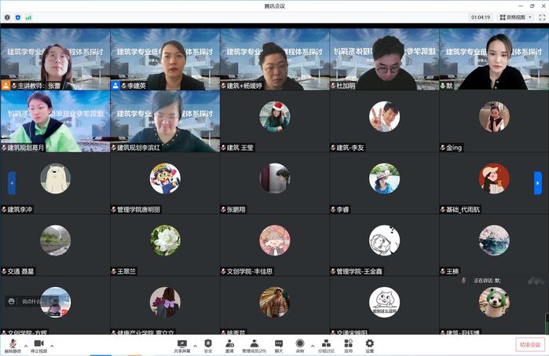This screenshot has width=549, height=356.
Task: Select the 主讲教师 张蕾 video tile
Action: (x=55, y=60)
